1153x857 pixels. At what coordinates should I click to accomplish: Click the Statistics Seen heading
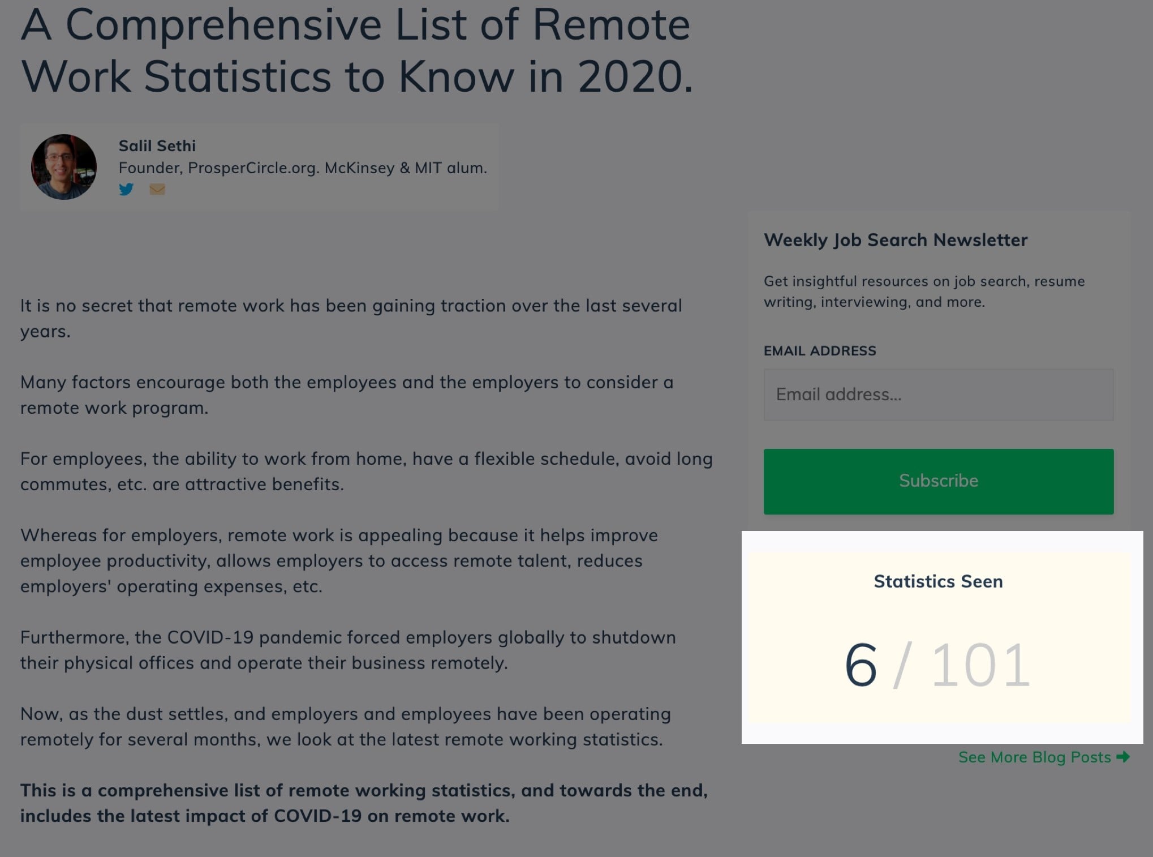click(x=938, y=581)
